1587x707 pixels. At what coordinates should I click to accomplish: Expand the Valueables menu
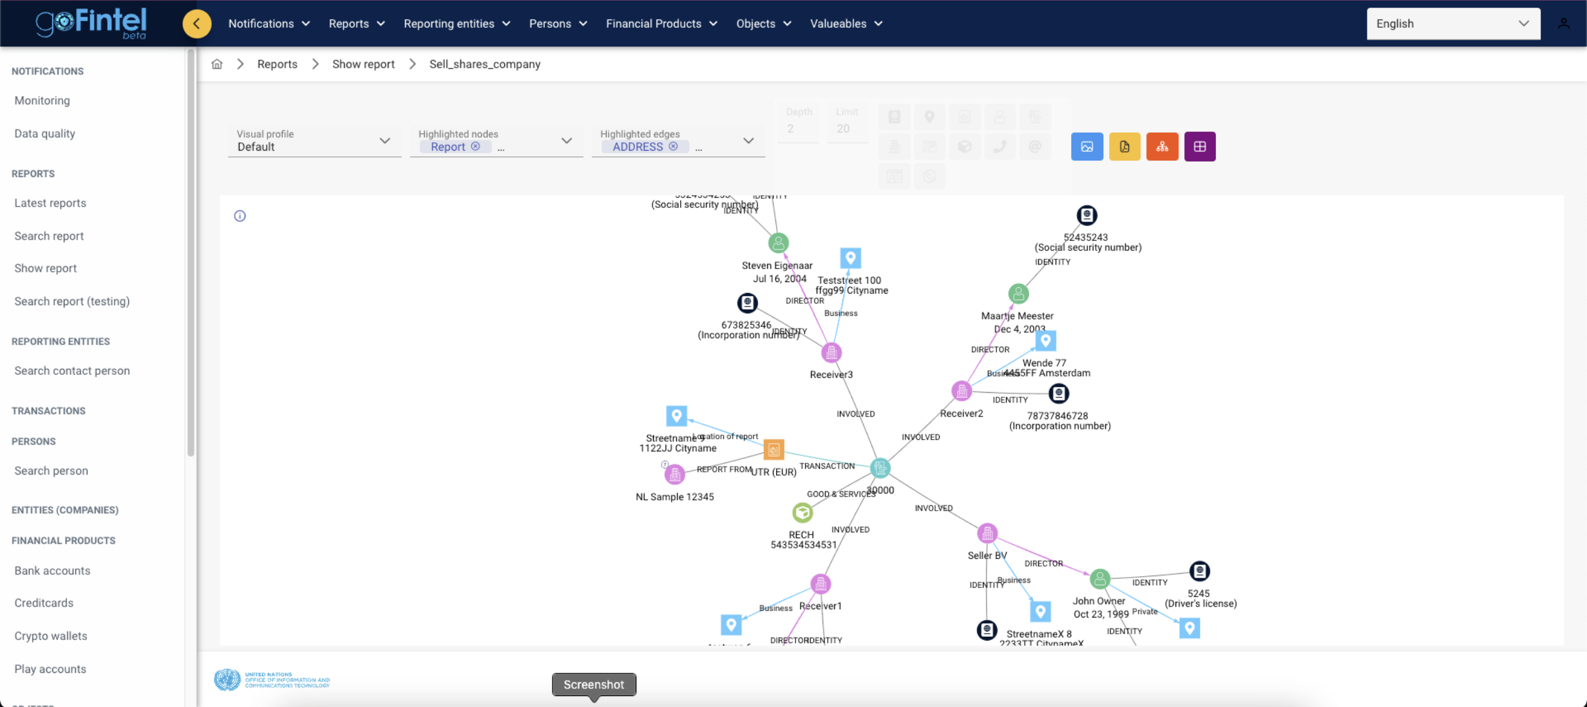(x=846, y=24)
